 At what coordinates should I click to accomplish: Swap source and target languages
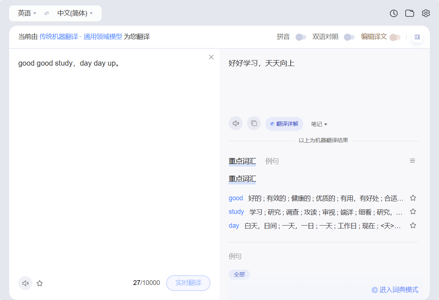pyautogui.click(x=47, y=14)
